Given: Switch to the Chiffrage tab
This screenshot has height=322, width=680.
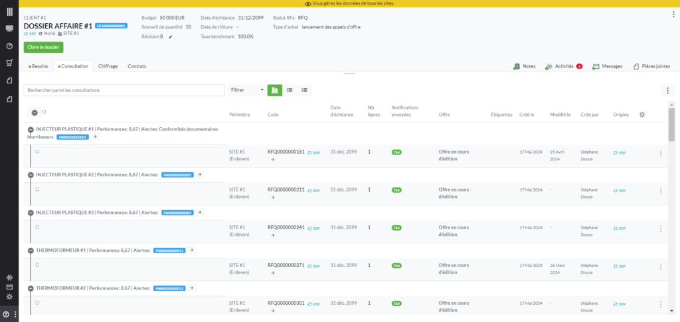Looking at the screenshot, I should click(x=108, y=66).
